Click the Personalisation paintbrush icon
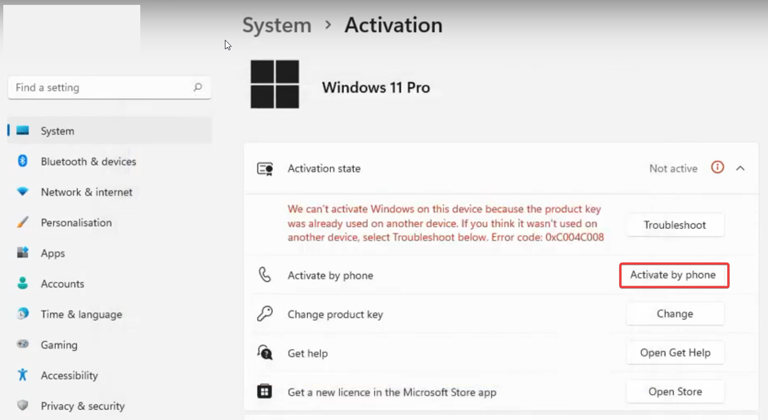 pos(22,222)
